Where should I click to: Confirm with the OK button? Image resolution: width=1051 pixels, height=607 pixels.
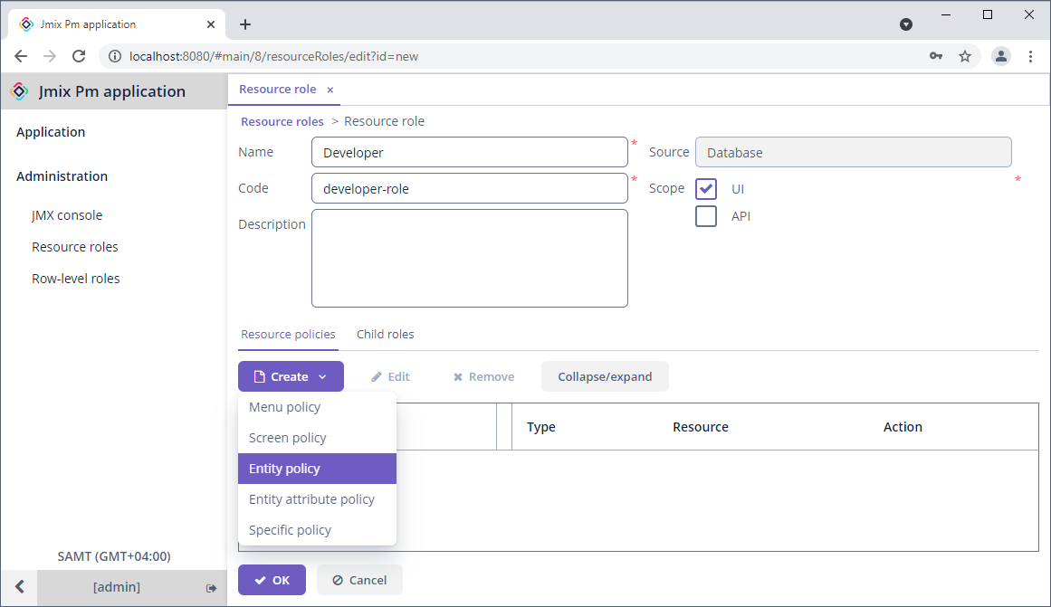[x=272, y=580]
